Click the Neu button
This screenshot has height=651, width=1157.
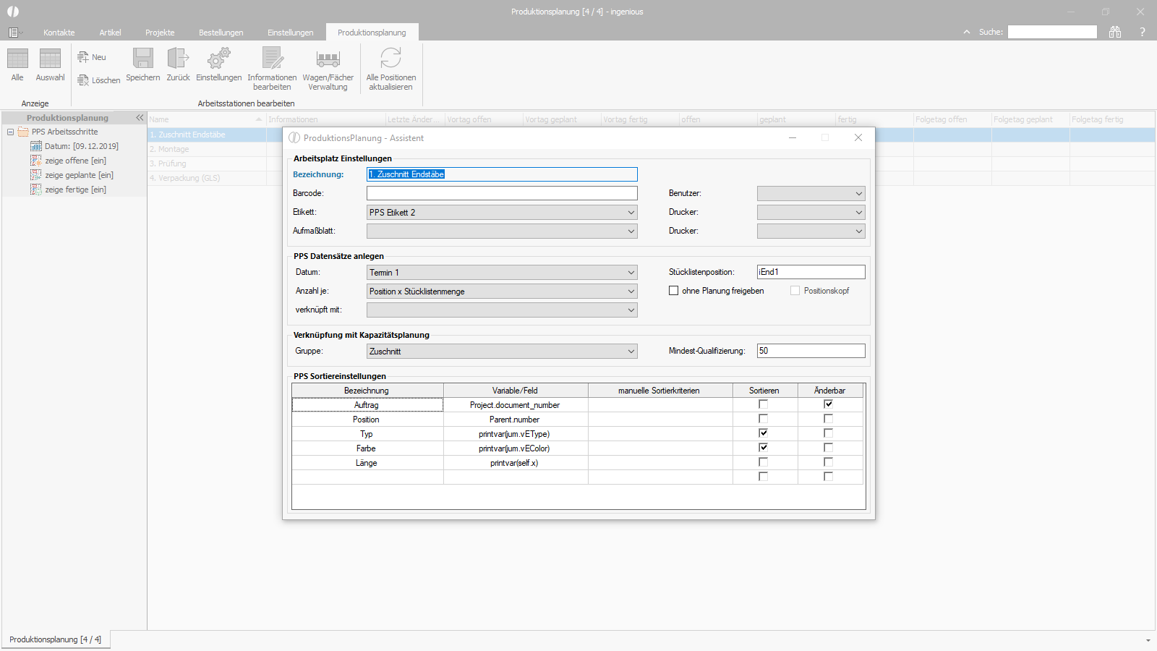coord(93,57)
